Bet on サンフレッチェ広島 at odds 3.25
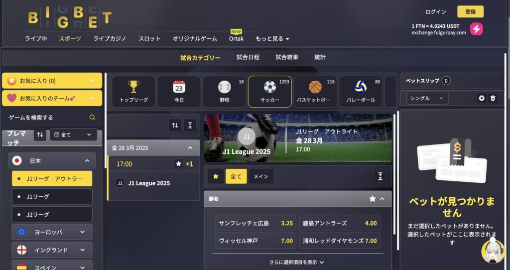 pyautogui.click(x=255, y=223)
